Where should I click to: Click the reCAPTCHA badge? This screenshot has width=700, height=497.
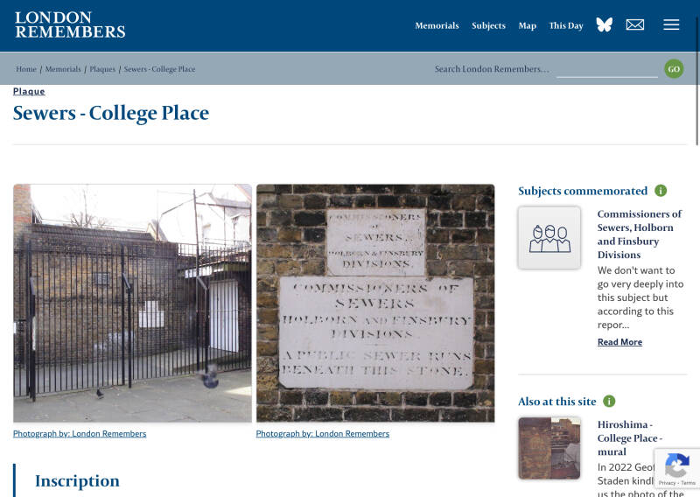676,468
